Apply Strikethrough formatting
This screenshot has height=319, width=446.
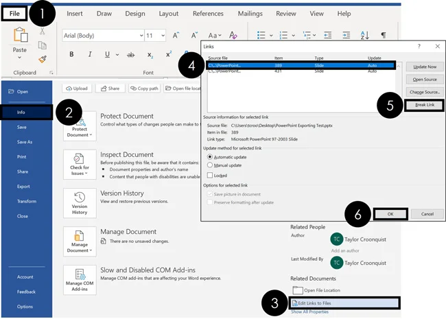[x=130, y=55]
